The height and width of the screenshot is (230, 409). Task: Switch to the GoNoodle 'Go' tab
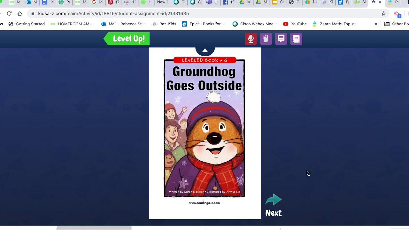click(x=360, y=2)
